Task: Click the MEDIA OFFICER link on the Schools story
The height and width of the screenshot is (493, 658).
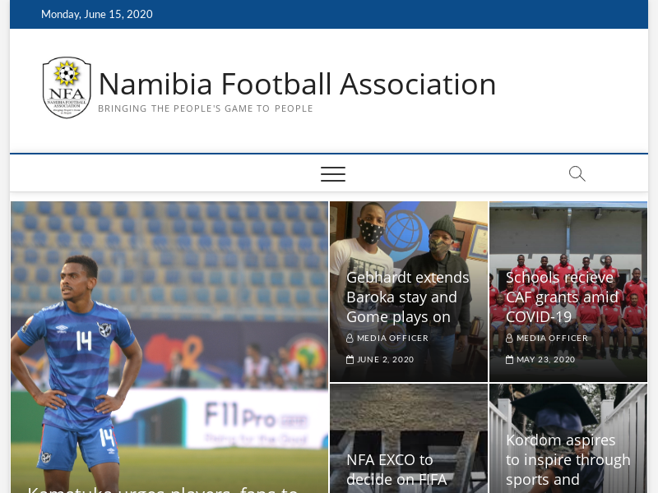Action: point(552,338)
